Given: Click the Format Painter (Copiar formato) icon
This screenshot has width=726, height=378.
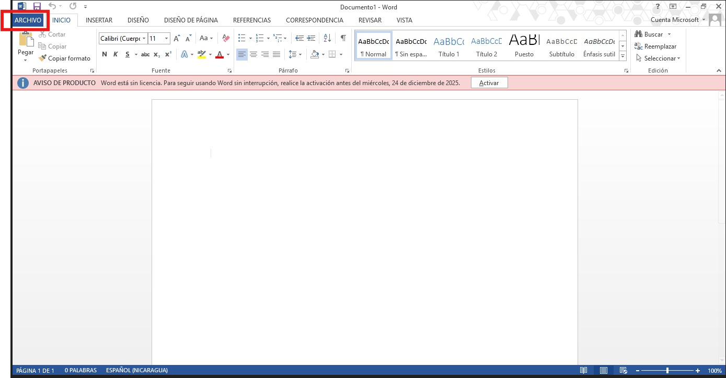Looking at the screenshot, I should point(42,58).
